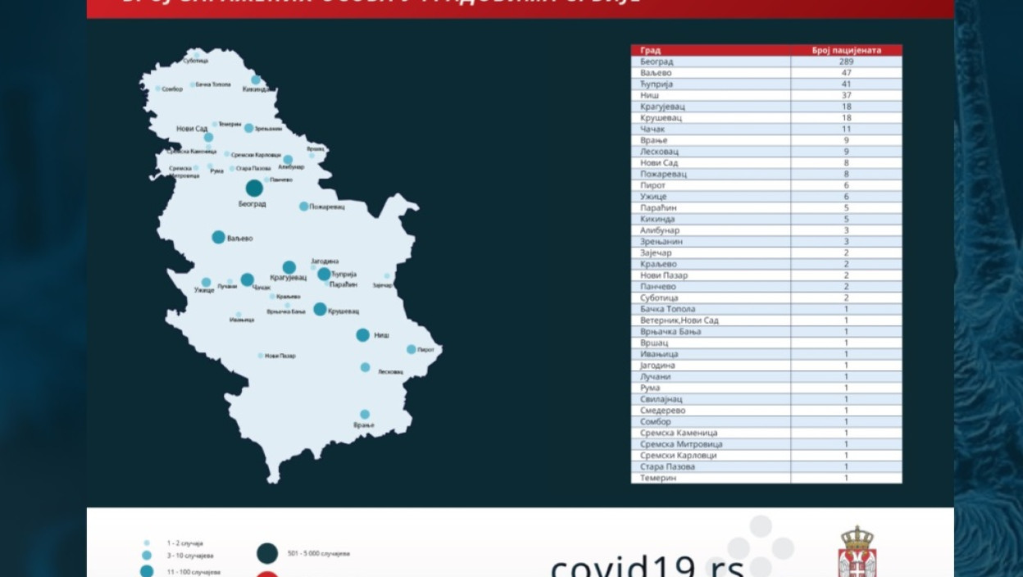Click the Београд marker on the map
This screenshot has width=1023, height=577.
(254, 189)
